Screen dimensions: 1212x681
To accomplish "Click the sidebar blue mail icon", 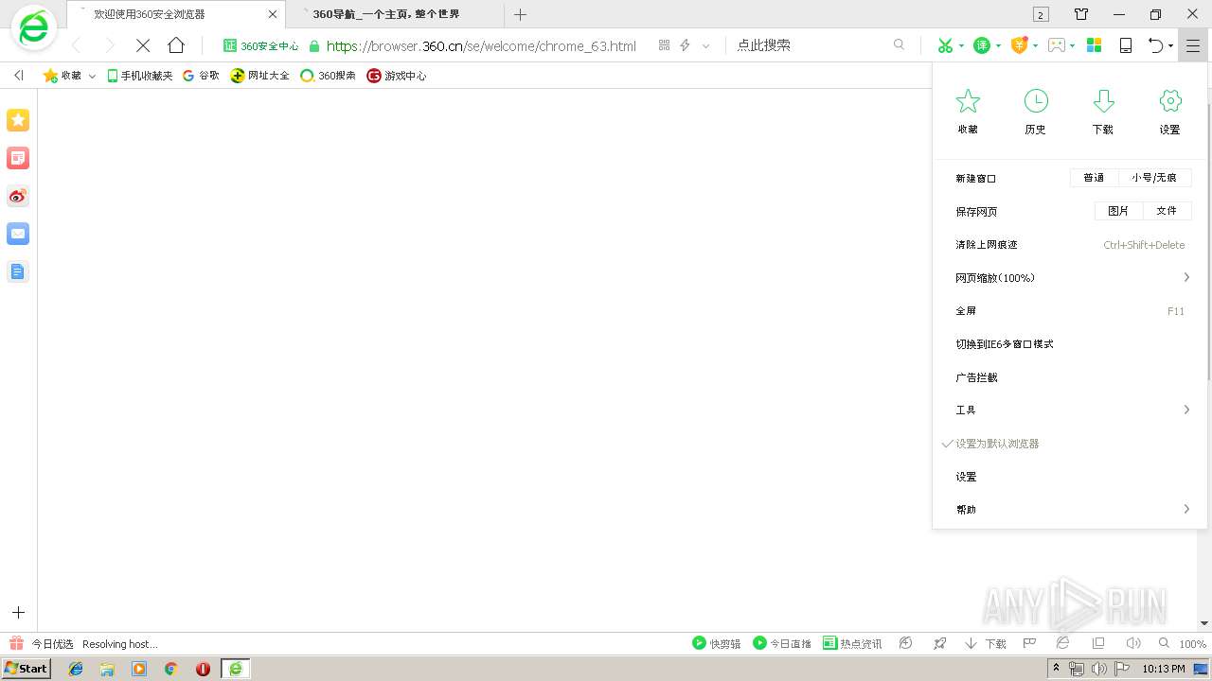I will pyautogui.click(x=18, y=234).
